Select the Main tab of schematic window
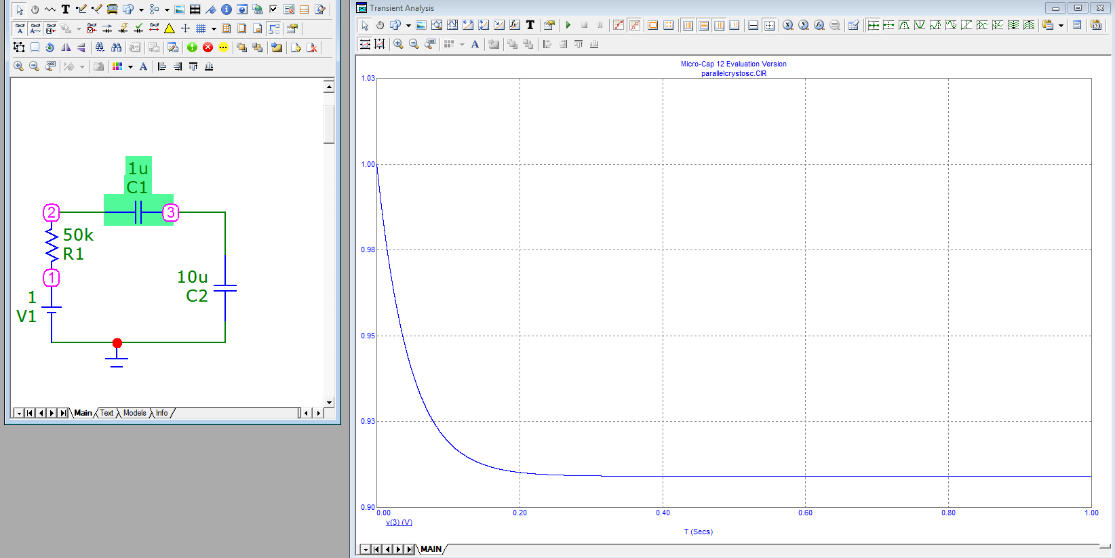Image resolution: width=1115 pixels, height=558 pixels. [83, 413]
